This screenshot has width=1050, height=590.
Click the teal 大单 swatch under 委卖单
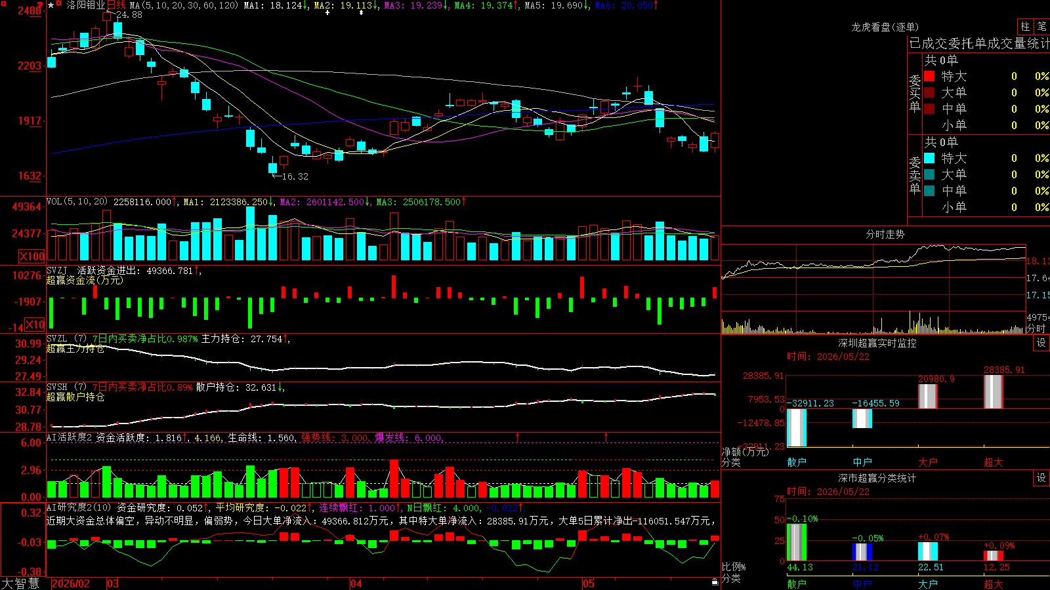pos(929,174)
